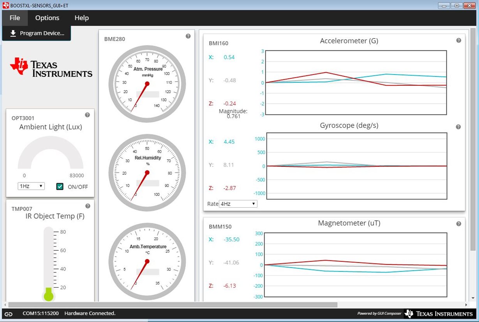Image resolution: width=479 pixels, height=322 pixels.
Task: Click gyroscope Y value 8.11
Action: pyautogui.click(x=229, y=165)
